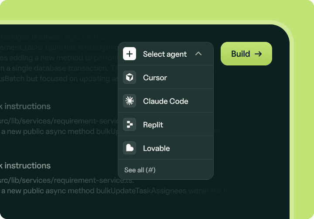The image size is (314, 219).
Task: Click the Build button
Action: 246,54
